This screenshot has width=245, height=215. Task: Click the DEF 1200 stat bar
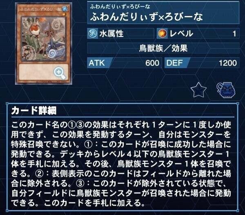tap(202, 63)
